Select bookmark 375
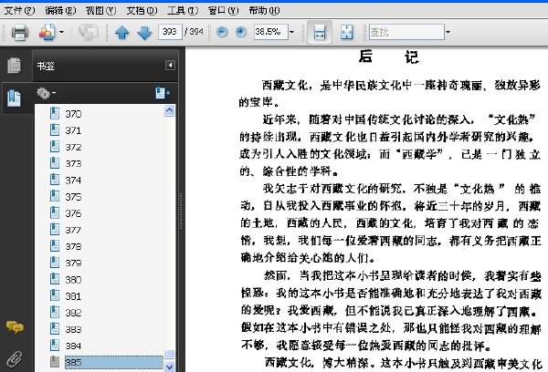This screenshot has height=372, width=548. coord(73,197)
